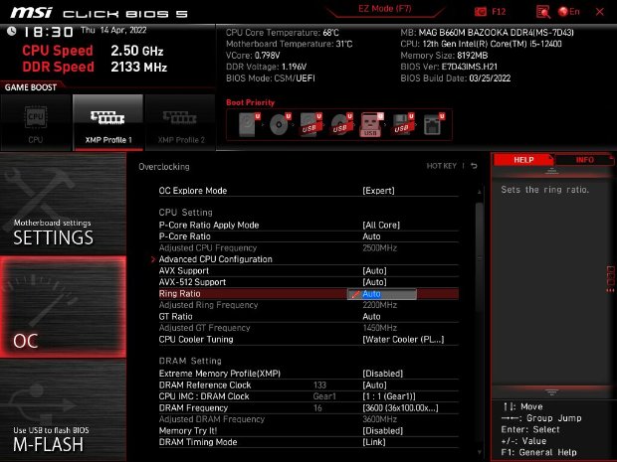Enable XMP Profile 2
Screen dimensions: 617x462
(180, 122)
